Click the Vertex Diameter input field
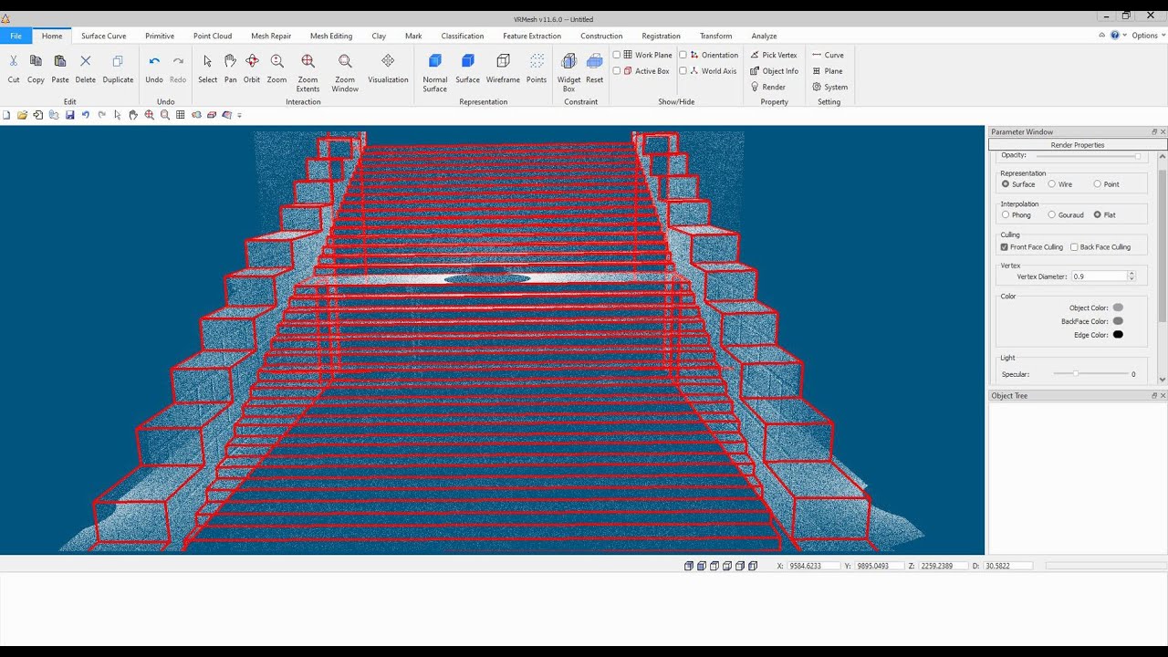This screenshot has height=657, width=1168. (x=1099, y=276)
